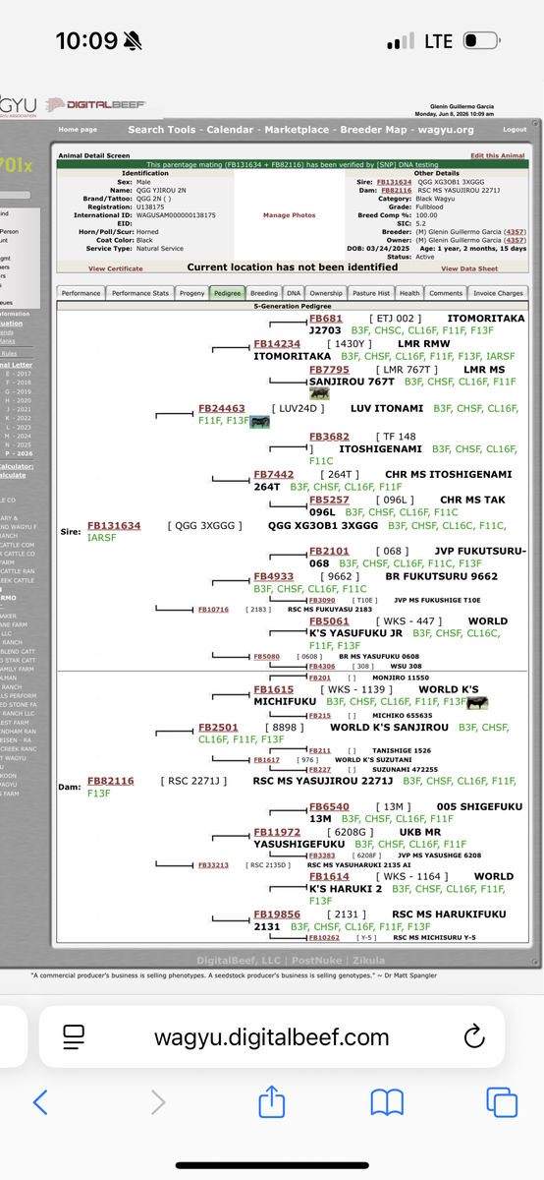Open Safari bookmarks book icon
The width and height of the screenshot is (544, 1180).
click(387, 1101)
